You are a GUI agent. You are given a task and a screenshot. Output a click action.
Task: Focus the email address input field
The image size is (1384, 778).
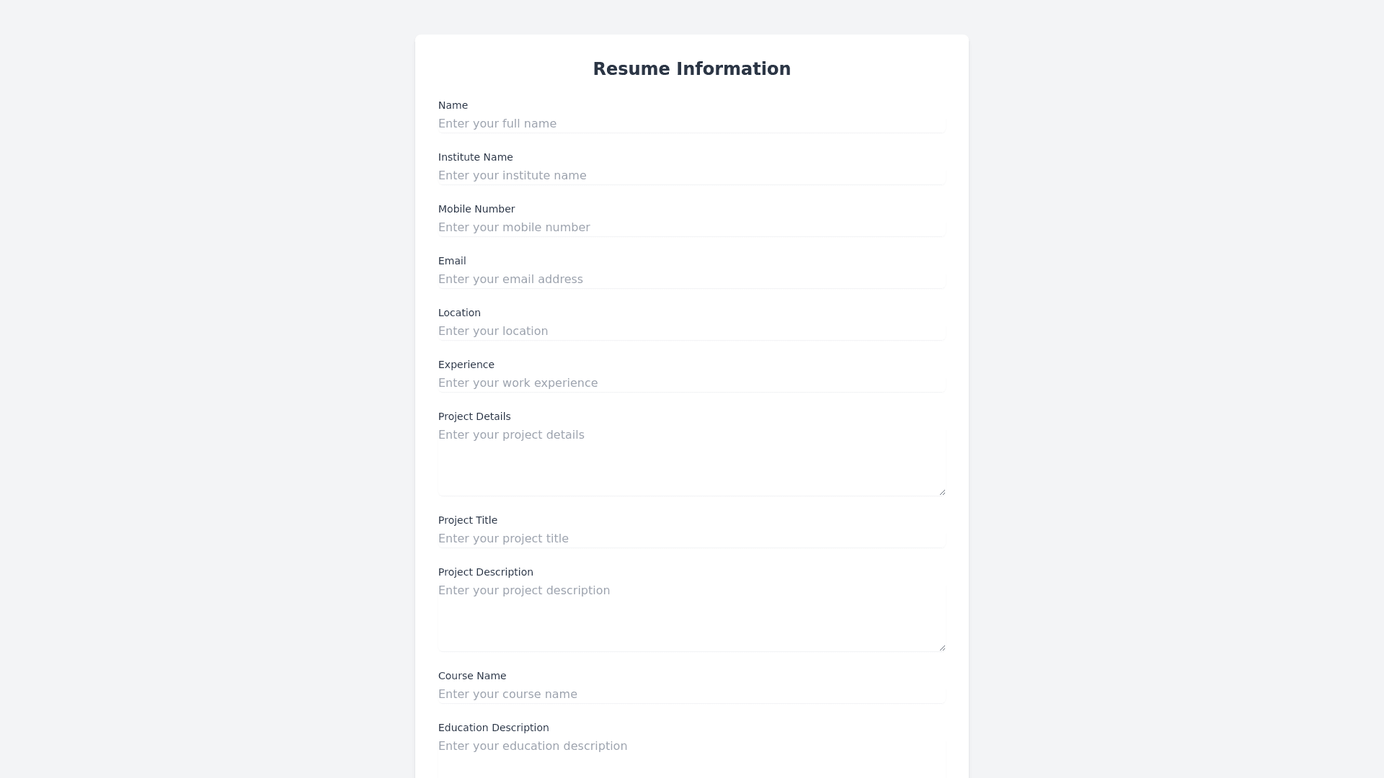691,280
